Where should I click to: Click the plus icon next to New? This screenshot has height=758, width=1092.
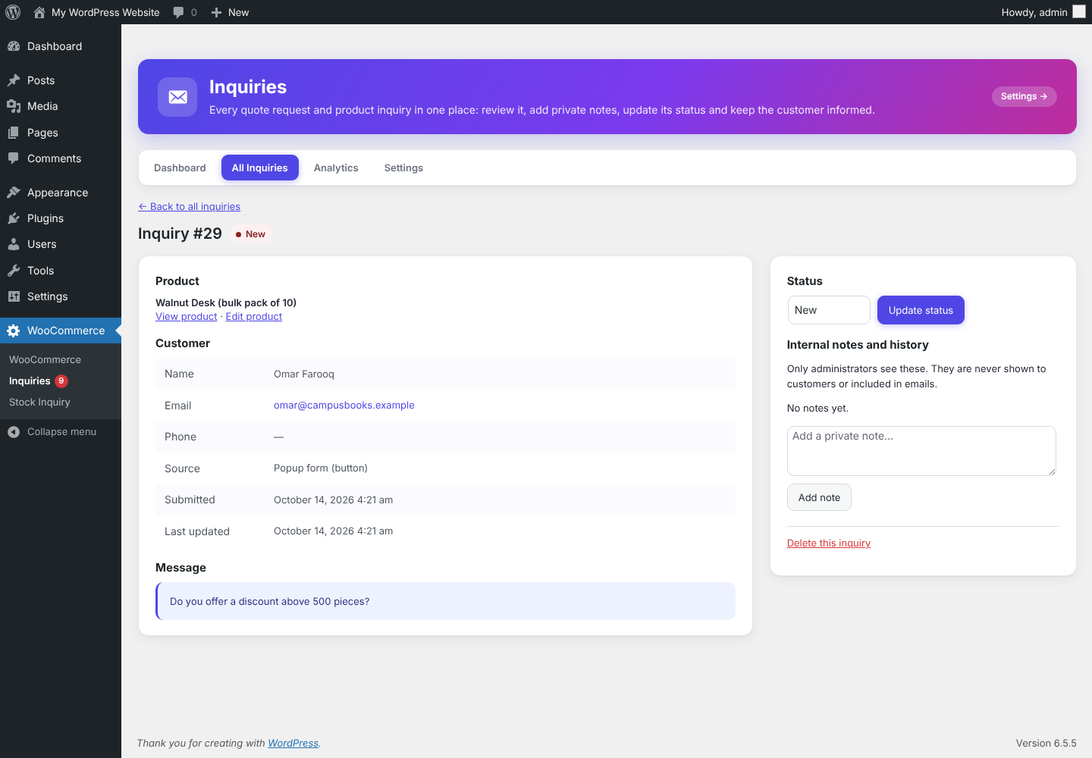pyautogui.click(x=216, y=12)
